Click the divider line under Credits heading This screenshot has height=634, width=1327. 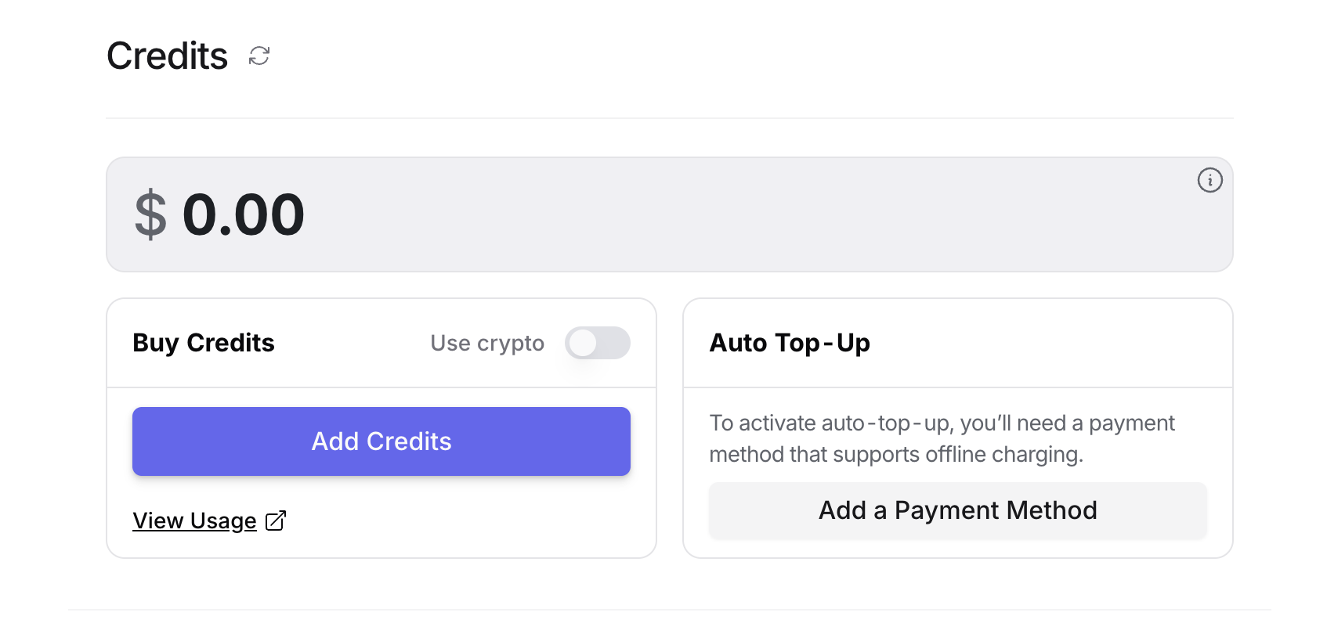pos(669,118)
